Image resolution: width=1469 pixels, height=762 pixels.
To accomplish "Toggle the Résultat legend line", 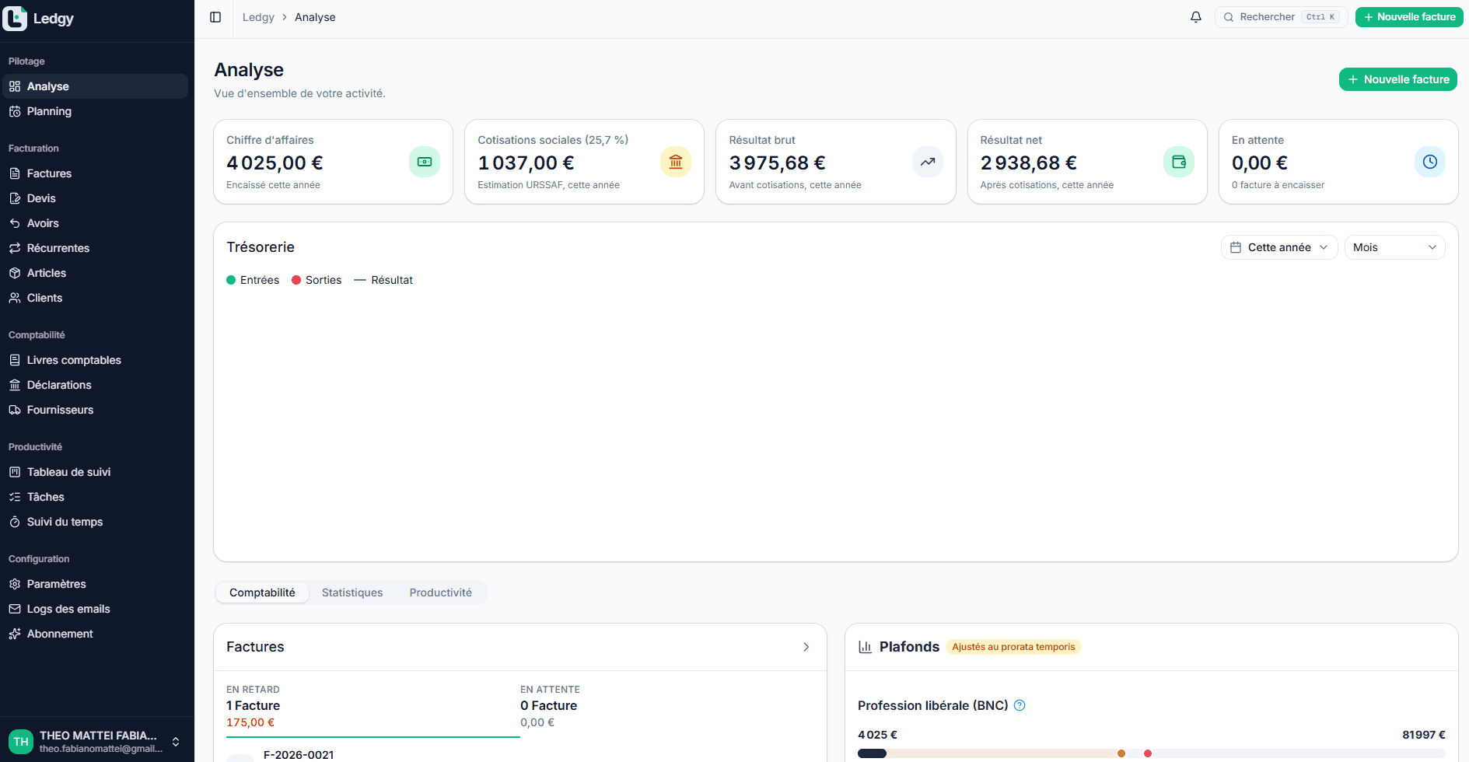I will [x=383, y=280].
